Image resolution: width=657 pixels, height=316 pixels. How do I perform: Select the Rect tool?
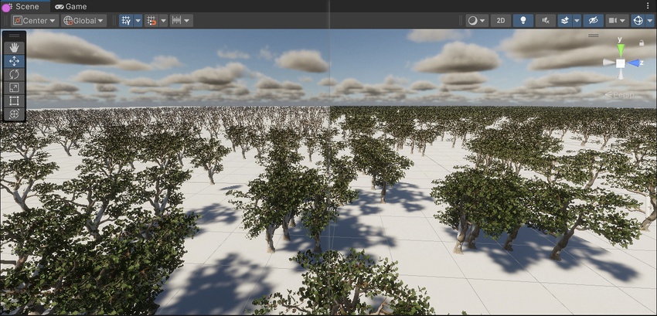(x=14, y=100)
